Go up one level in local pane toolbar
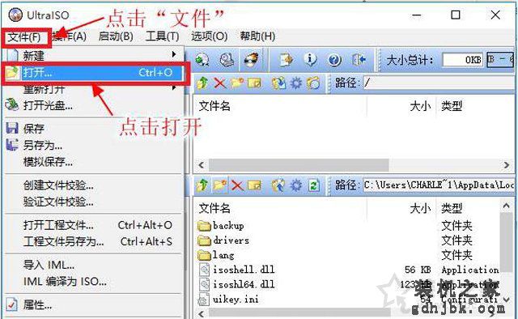The width and height of the screenshot is (518, 319). click(202, 185)
